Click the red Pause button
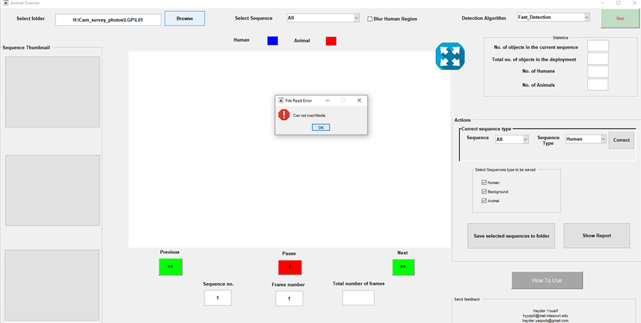This screenshot has width=641, height=323. [290, 267]
